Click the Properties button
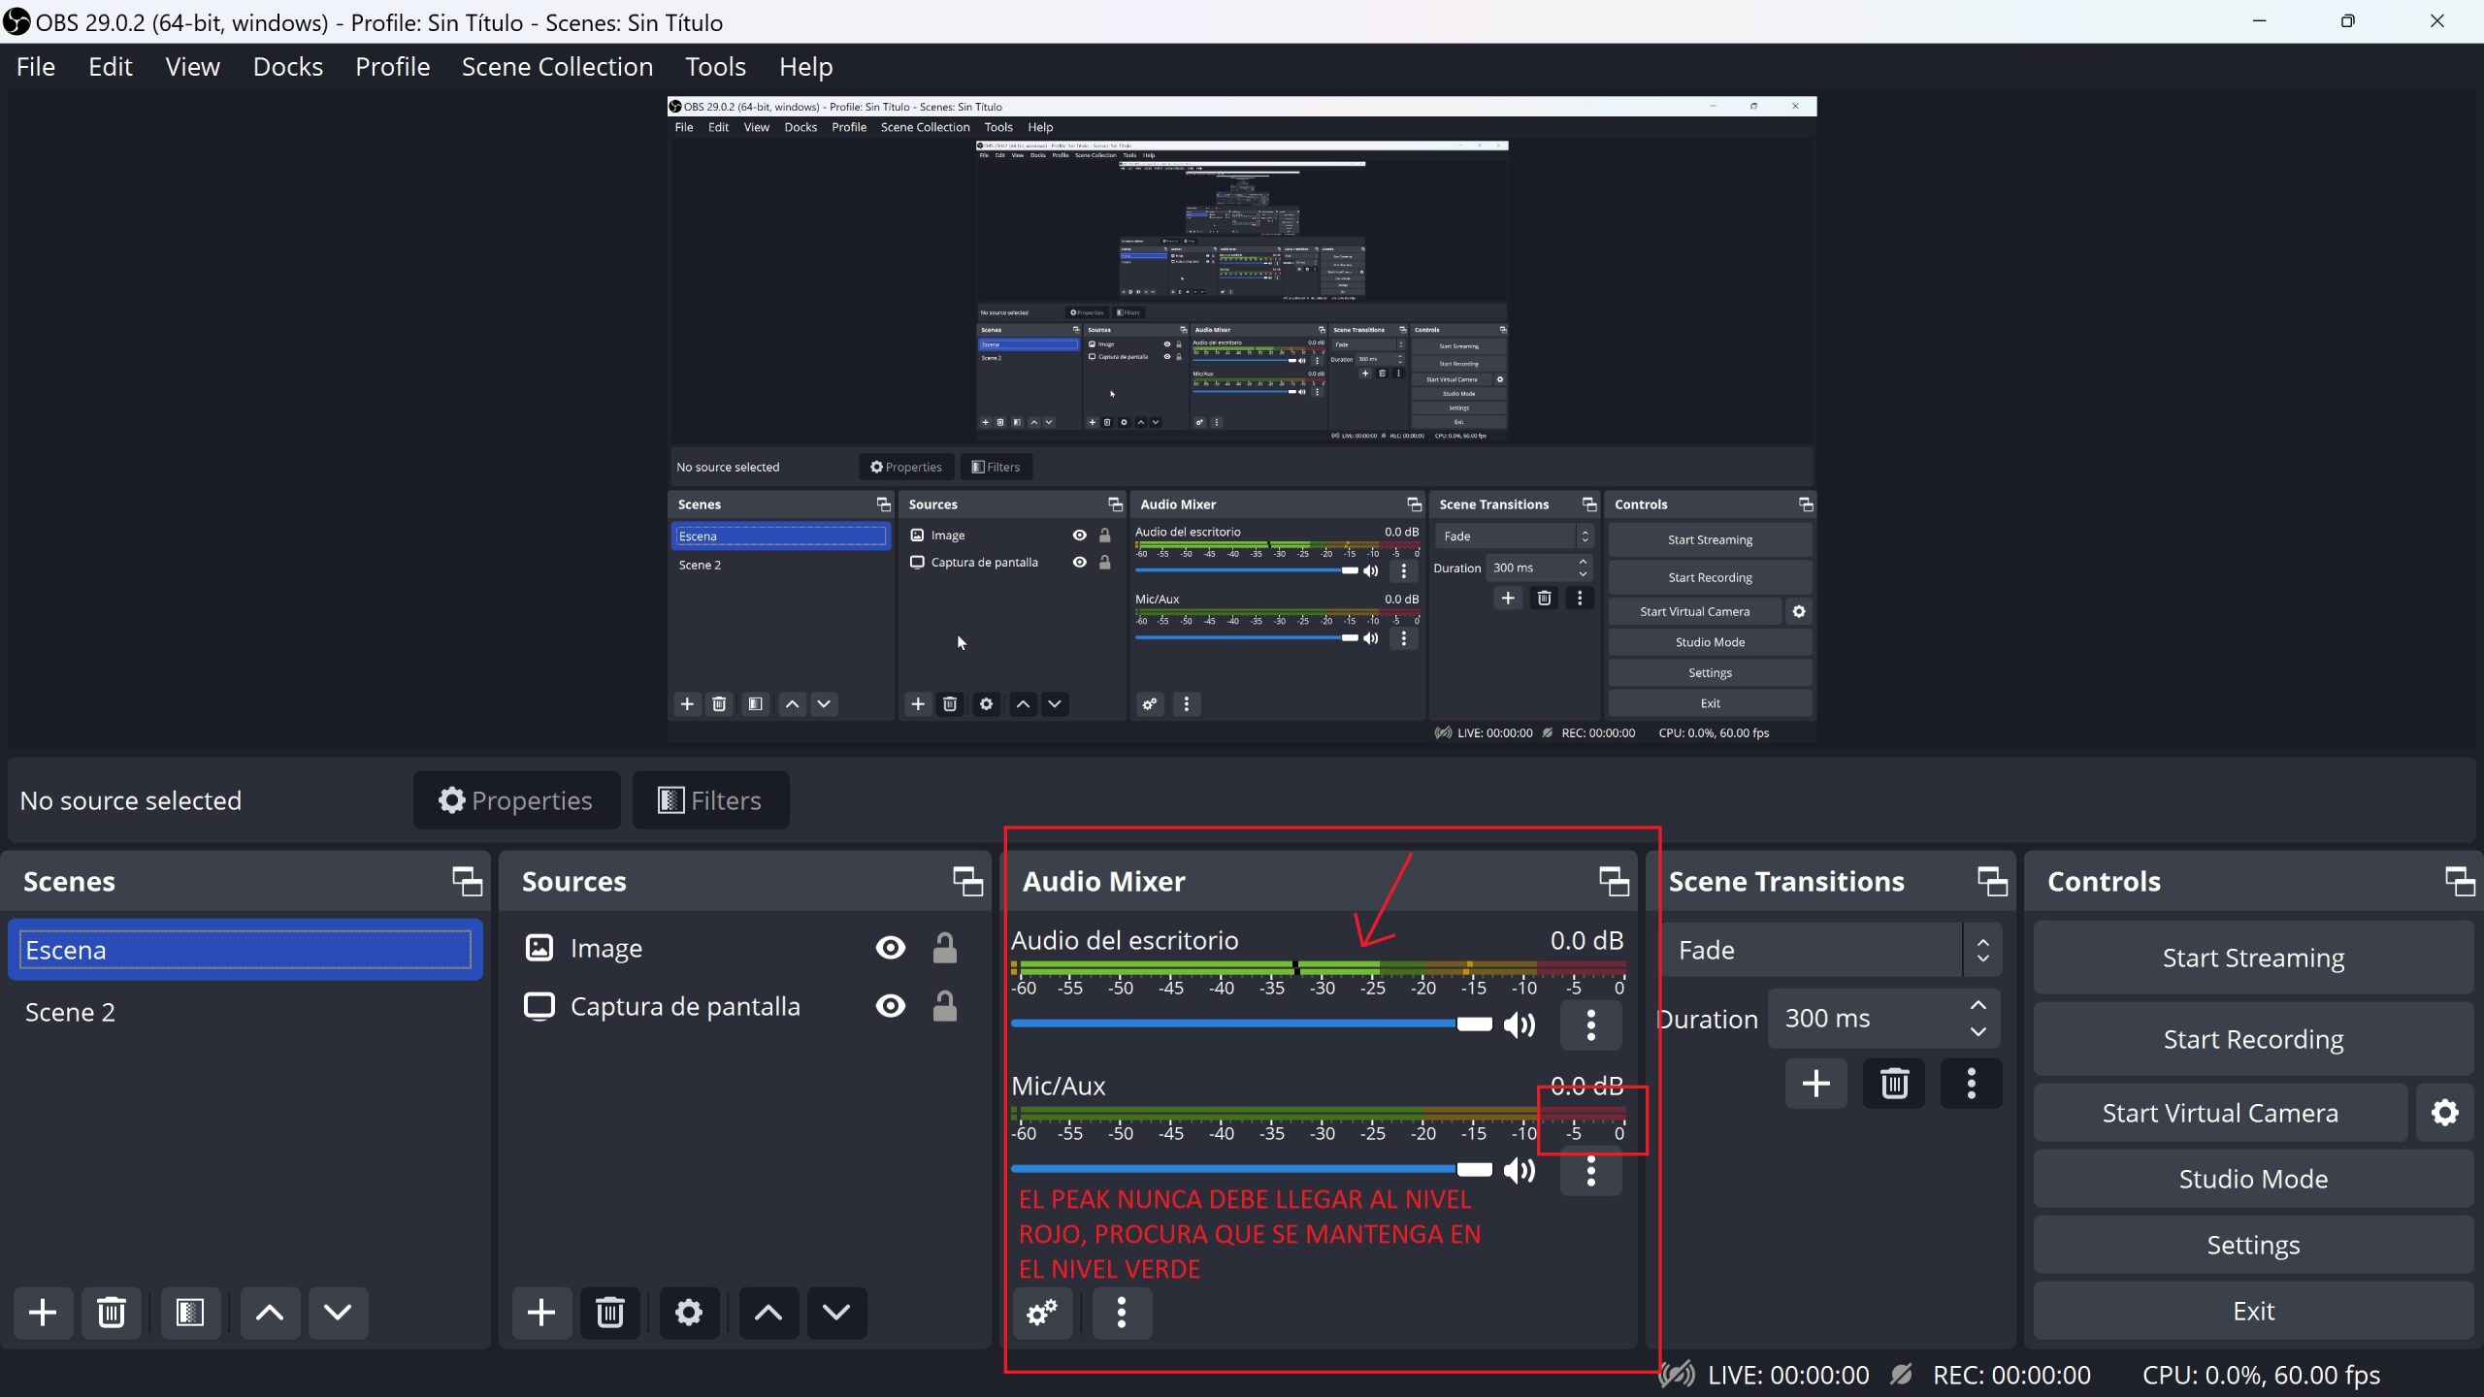 click(x=516, y=800)
